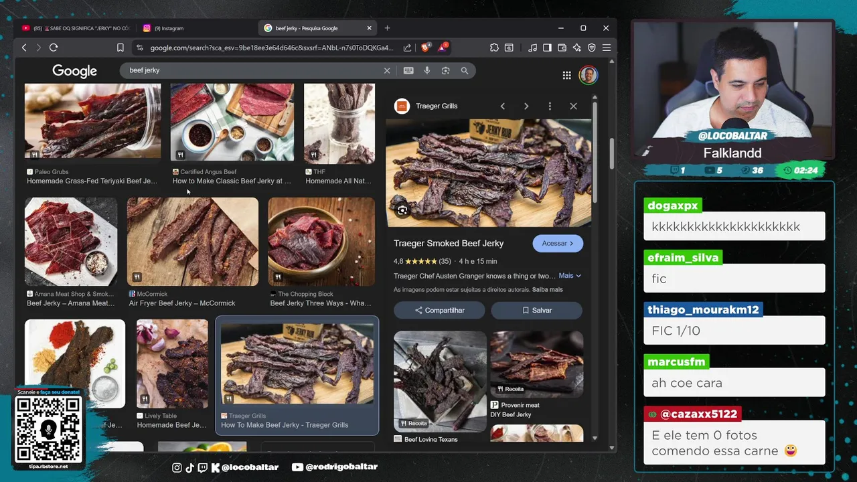Switch to the Instagram tab
Screen dimensions: 857x482
pos(169,28)
